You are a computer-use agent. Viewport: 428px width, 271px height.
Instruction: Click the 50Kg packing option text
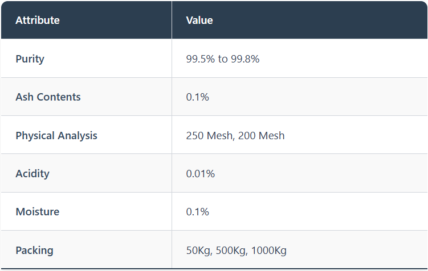[x=198, y=250]
